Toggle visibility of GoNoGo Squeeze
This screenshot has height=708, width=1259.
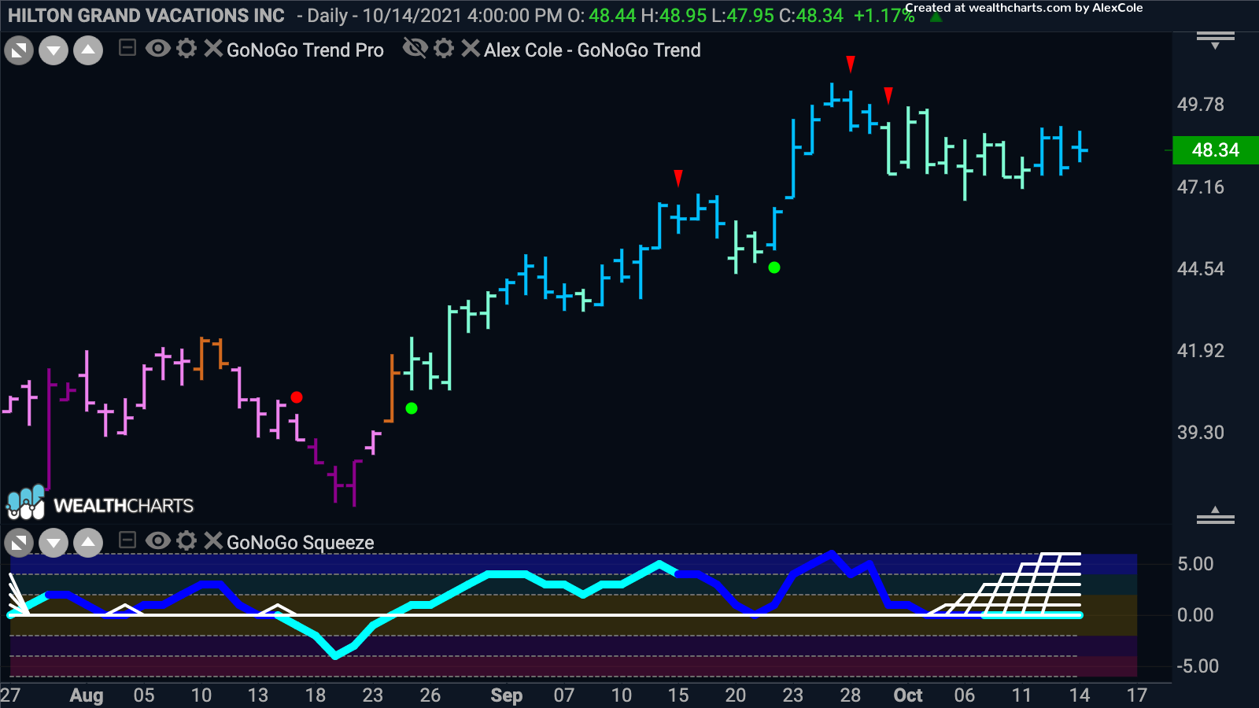(158, 540)
